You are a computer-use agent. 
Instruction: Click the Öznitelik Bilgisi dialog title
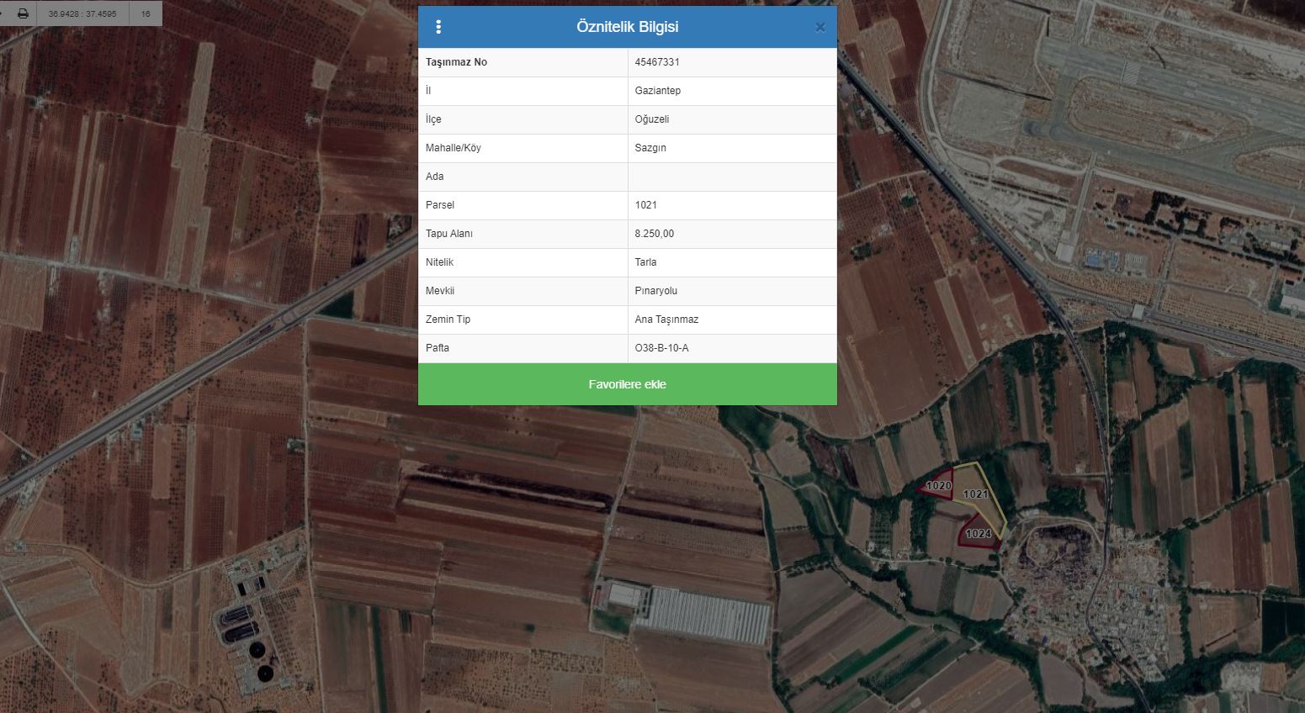click(627, 27)
